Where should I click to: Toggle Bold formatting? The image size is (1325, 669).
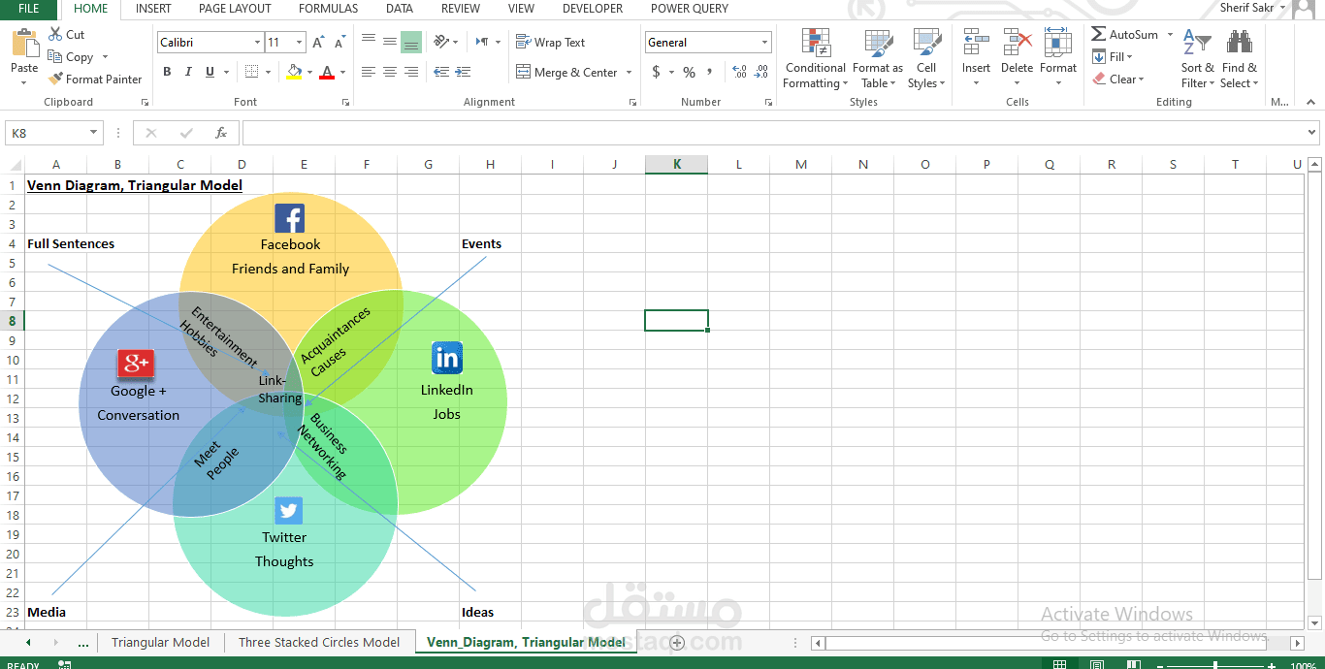(x=167, y=72)
